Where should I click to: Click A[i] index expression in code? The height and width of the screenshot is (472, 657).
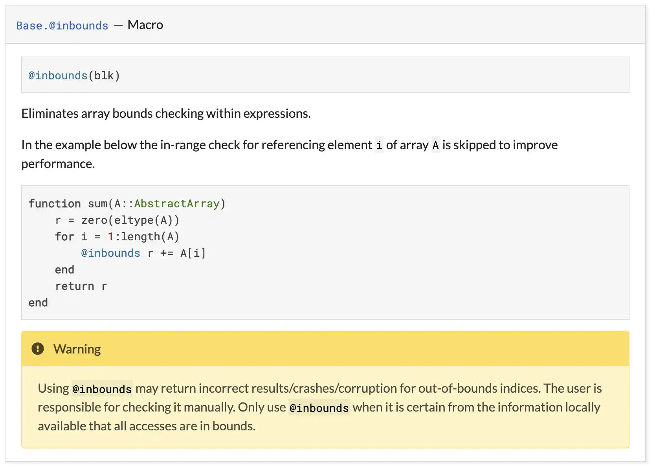193,253
